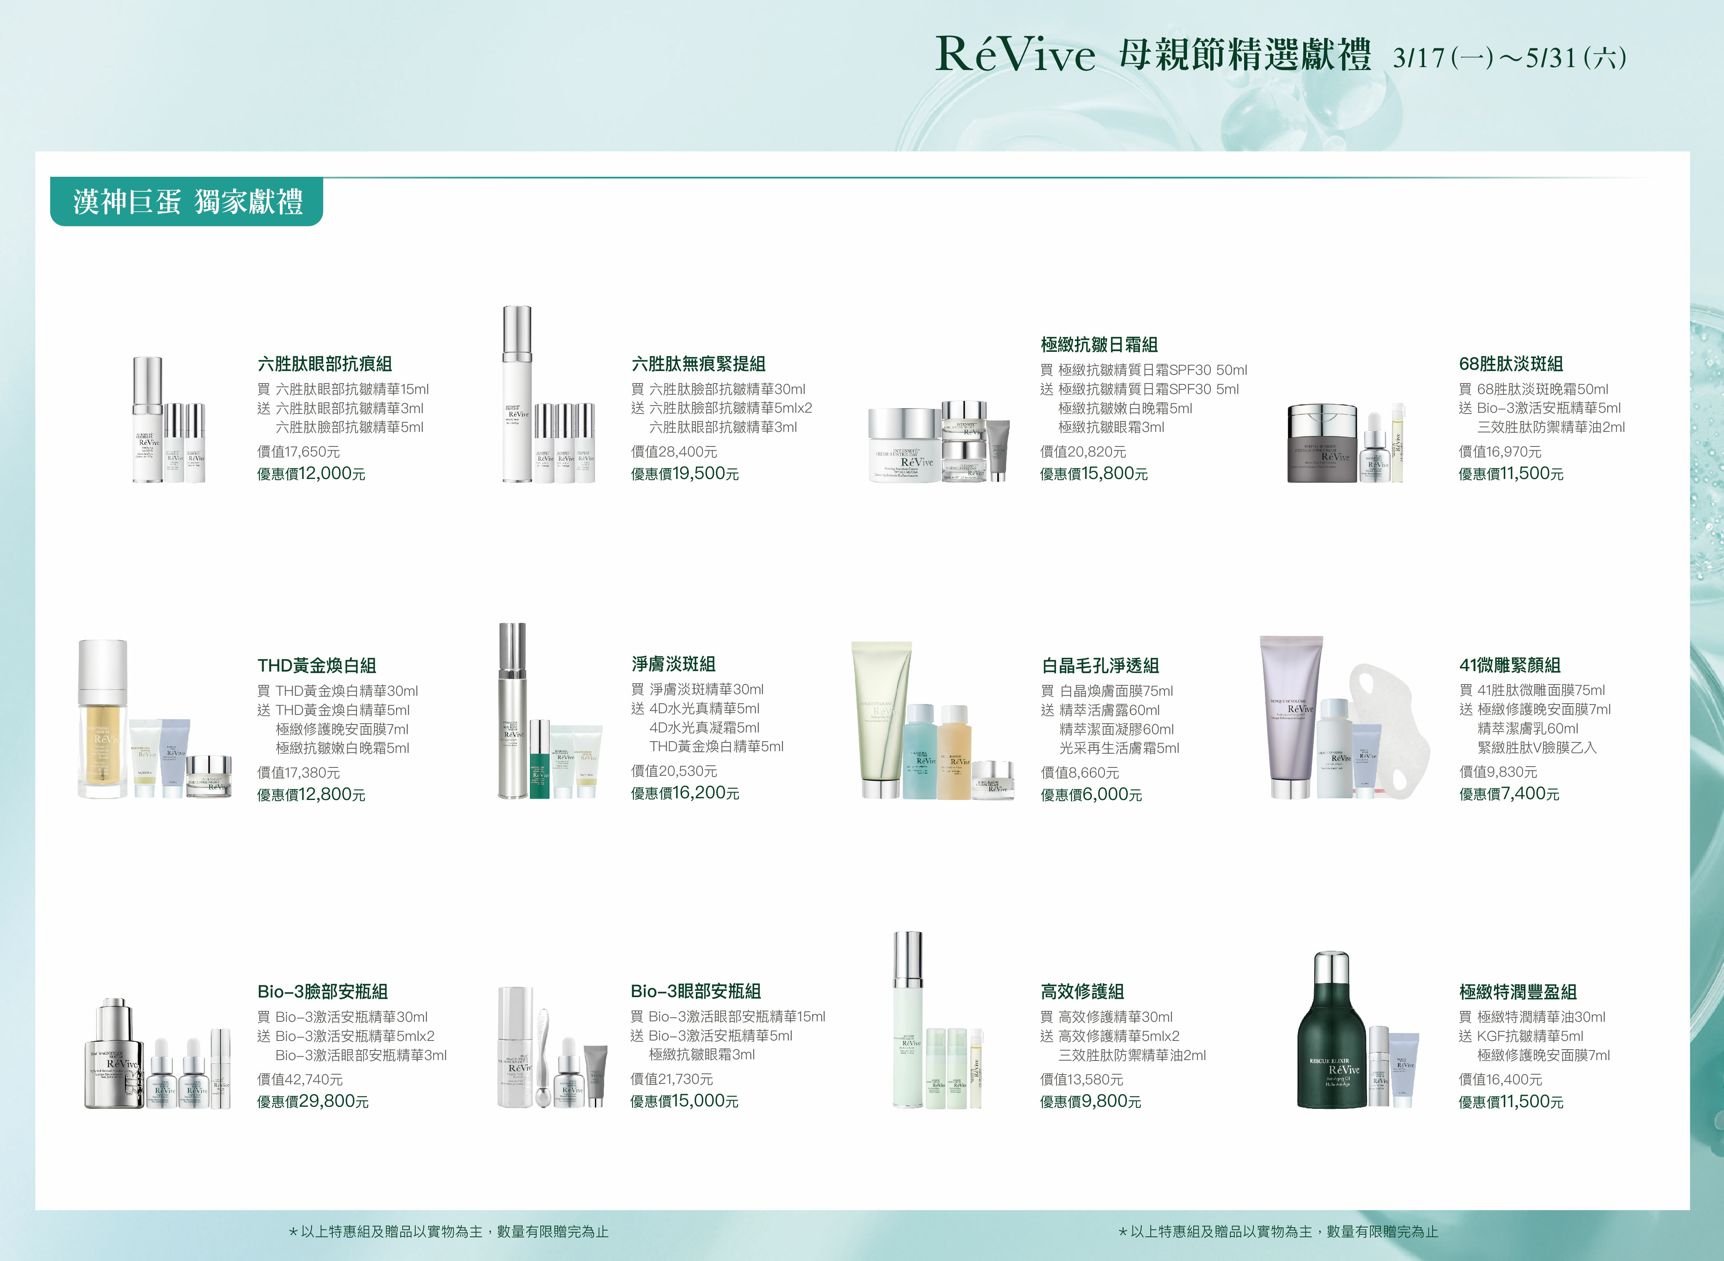
Task: Click the 41微雕緊顏組 product image
Action: (1345, 718)
